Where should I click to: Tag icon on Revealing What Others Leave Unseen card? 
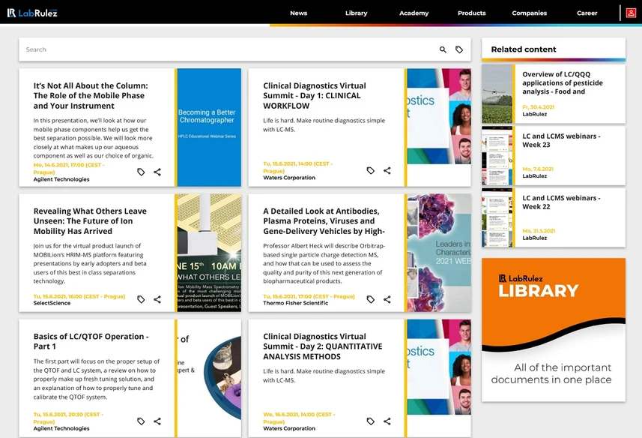pyautogui.click(x=141, y=299)
